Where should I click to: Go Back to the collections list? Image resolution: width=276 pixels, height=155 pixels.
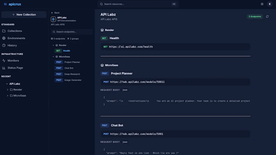[x=55, y=13]
